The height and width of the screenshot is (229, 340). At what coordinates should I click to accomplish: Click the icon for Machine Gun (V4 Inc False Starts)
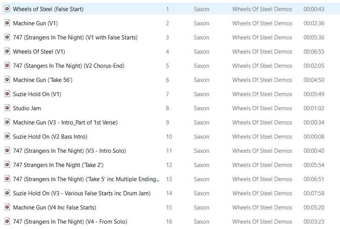7,207
